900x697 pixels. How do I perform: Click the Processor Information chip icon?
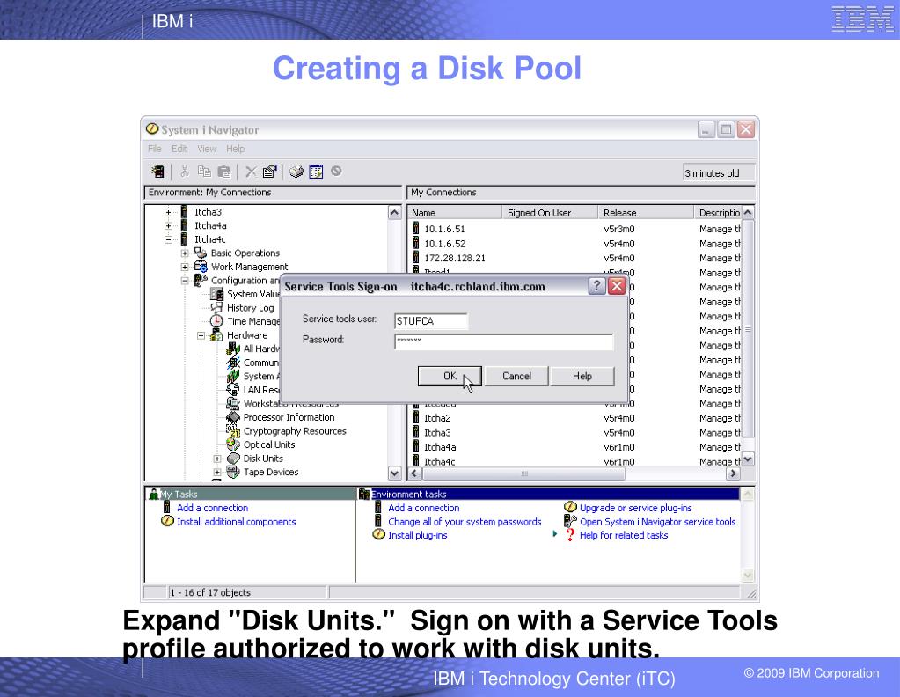pyautogui.click(x=233, y=417)
